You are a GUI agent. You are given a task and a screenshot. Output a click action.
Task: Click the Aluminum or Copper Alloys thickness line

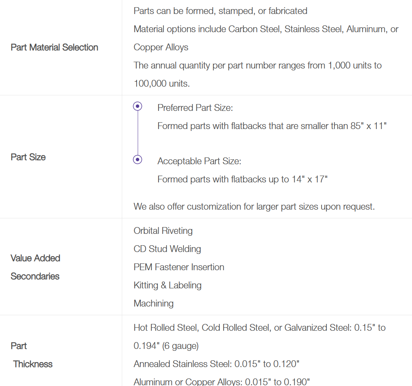[222, 382]
